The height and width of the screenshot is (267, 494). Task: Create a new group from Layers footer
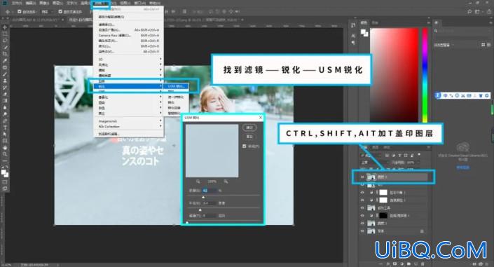(x=409, y=263)
